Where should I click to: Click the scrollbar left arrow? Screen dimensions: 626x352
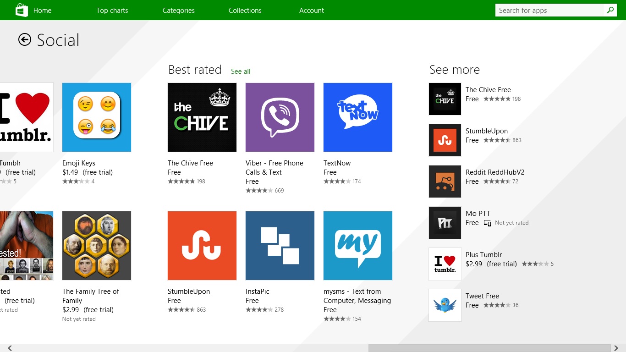(10, 348)
